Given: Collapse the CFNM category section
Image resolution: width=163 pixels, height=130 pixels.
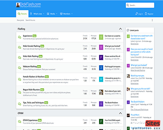Looking at the screenshot, I should [120, 113].
